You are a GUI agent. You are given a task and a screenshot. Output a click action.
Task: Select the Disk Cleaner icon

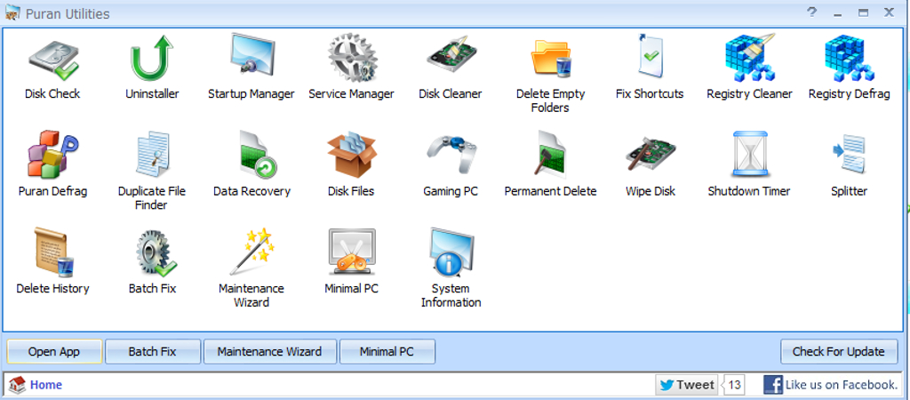click(x=451, y=56)
